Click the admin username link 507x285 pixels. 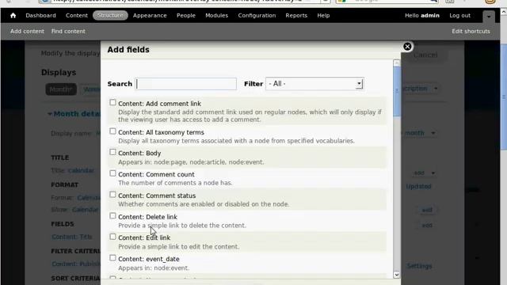pyautogui.click(x=429, y=16)
